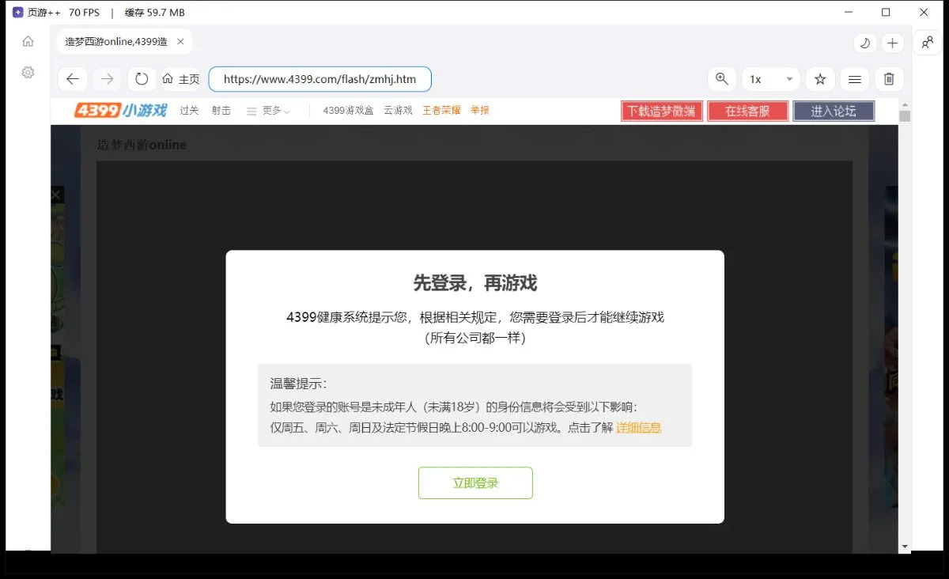Screen dimensions: 949x579
Task: Open the 1x zoom level dropdown
Action: point(771,79)
